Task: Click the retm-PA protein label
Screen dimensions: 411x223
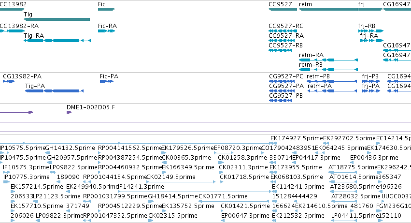Action: click(x=320, y=86)
